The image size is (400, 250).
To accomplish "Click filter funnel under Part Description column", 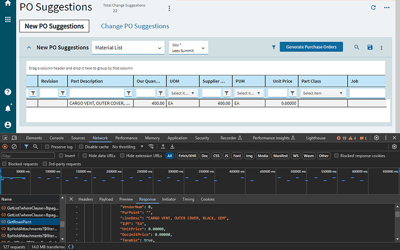I will [x=129, y=93].
